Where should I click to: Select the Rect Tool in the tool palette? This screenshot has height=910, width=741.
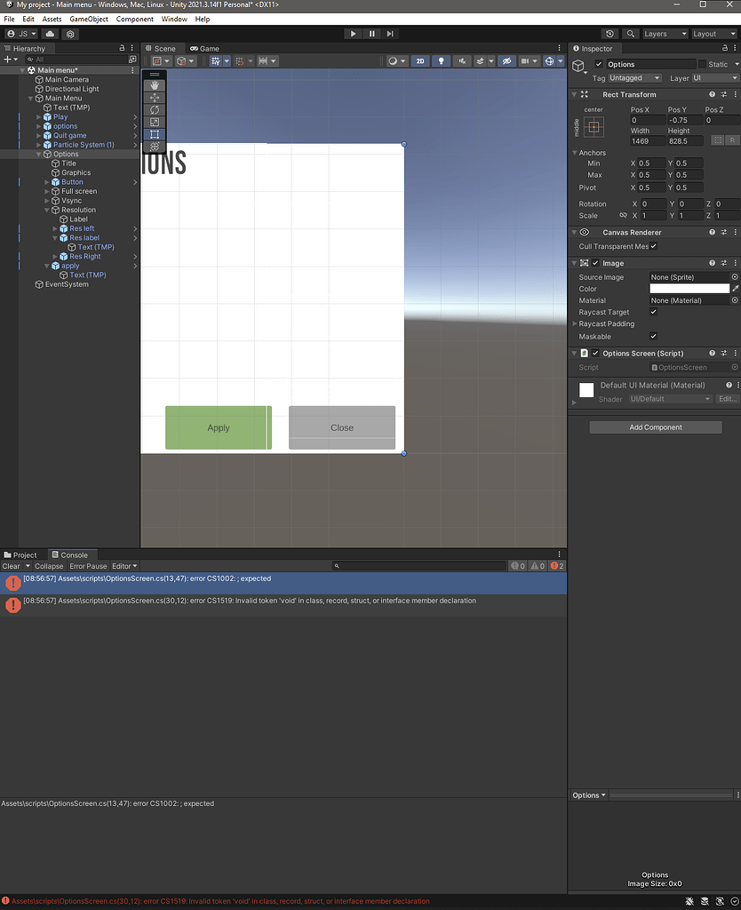pos(154,134)
